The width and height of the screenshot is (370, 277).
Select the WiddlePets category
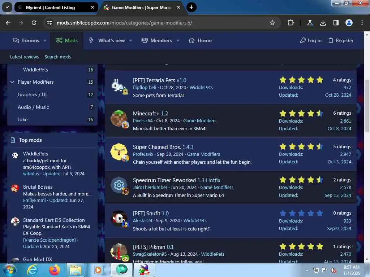(36, 70)
